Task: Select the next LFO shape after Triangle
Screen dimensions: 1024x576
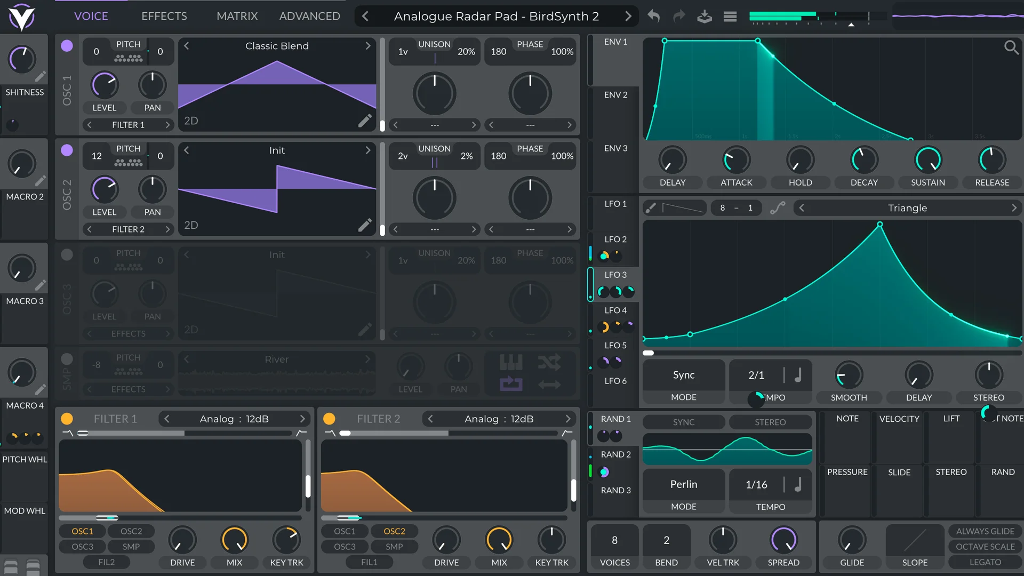Action: point(1014,207)
